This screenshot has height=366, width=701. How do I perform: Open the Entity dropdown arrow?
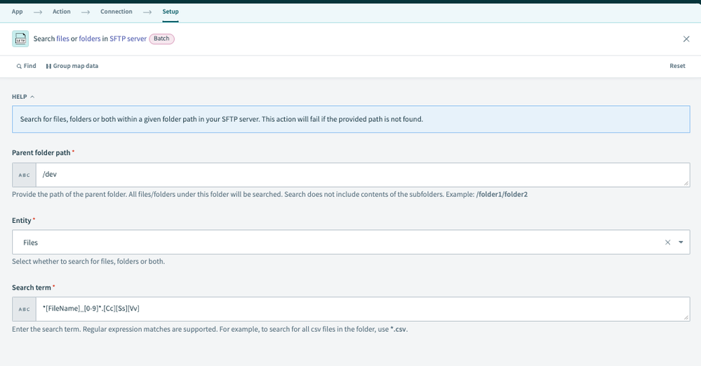pos(681,243)
